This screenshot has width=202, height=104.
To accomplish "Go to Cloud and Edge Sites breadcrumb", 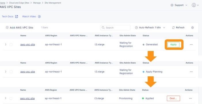I will click(x=19, y=3).
